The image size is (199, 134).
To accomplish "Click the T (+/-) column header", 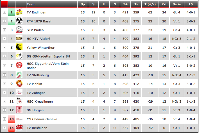I will 150,4.
